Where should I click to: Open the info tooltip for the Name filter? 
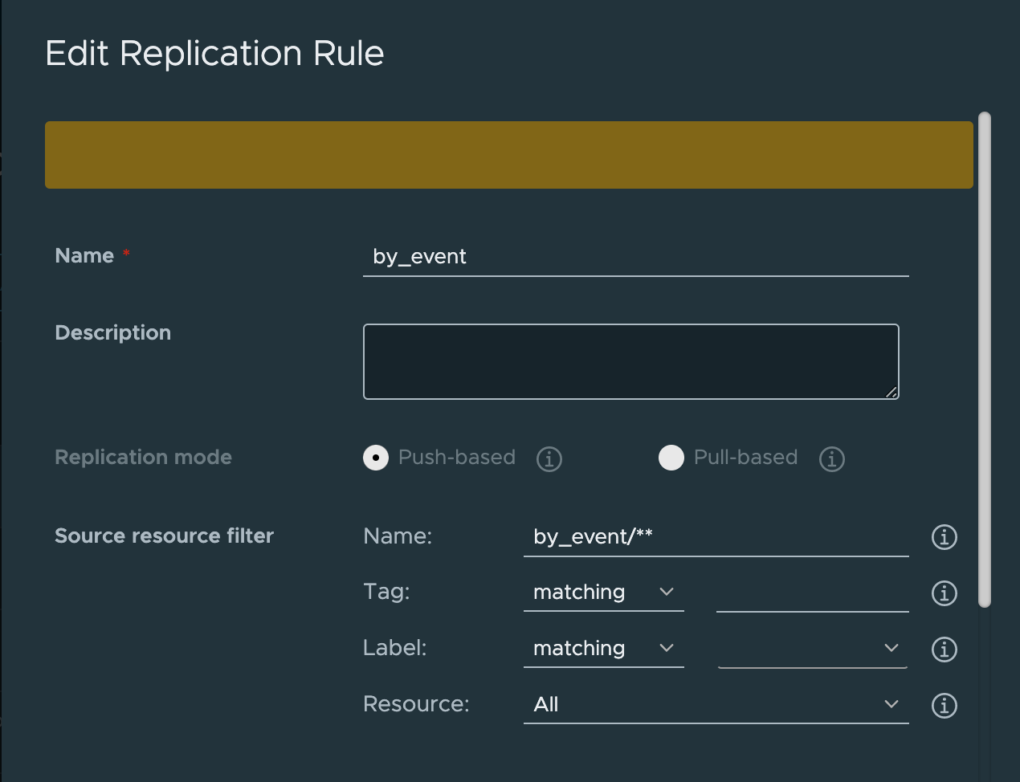[944, 537]
